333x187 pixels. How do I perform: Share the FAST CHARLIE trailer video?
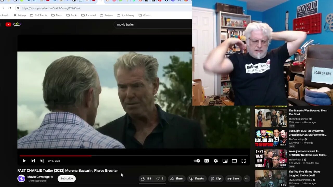pos(176,178)
